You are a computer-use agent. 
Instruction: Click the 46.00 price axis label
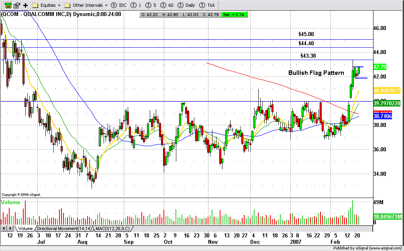380,28
